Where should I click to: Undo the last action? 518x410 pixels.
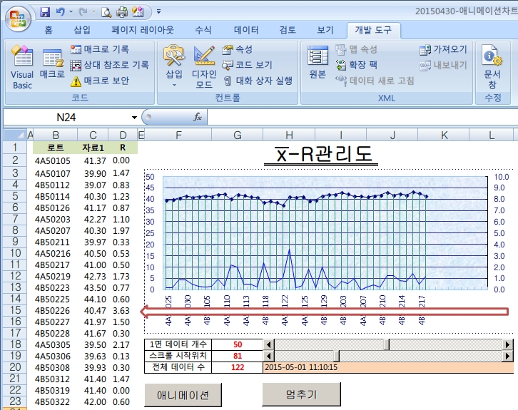[60, 12]
